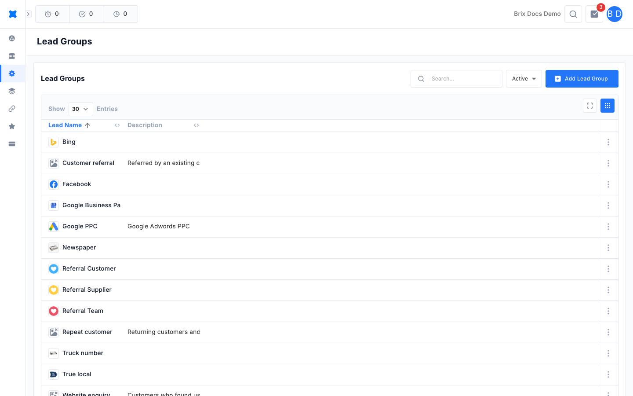Change the Show entries count dropdown
Viewport: 633px width, 396px height.
click(x=81, y=109)
